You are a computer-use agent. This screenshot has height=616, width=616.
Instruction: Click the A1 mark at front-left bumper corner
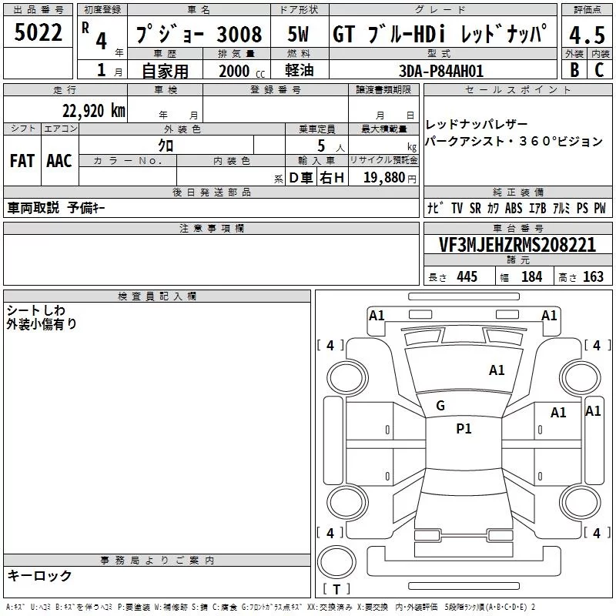point(377,316)
